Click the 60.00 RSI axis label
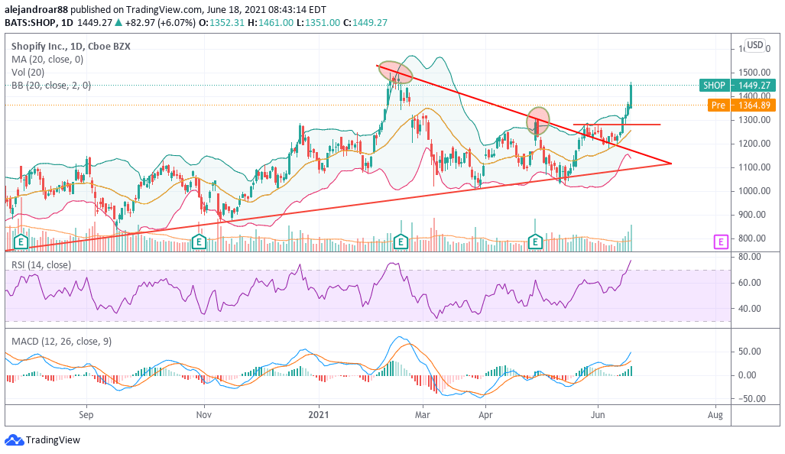This screenshot has height=454, width=785. pyautogui.click(x=749, y=283)
